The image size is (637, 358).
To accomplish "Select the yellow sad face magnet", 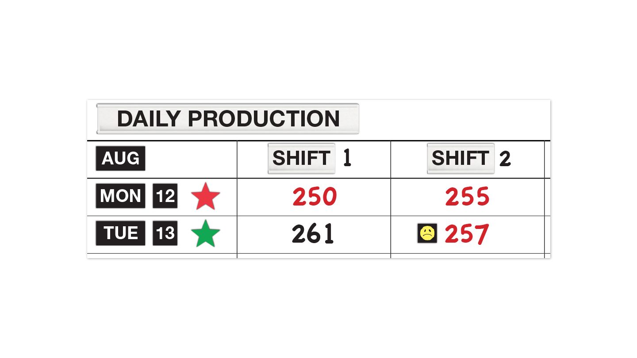I will click(x=427, y=233).
